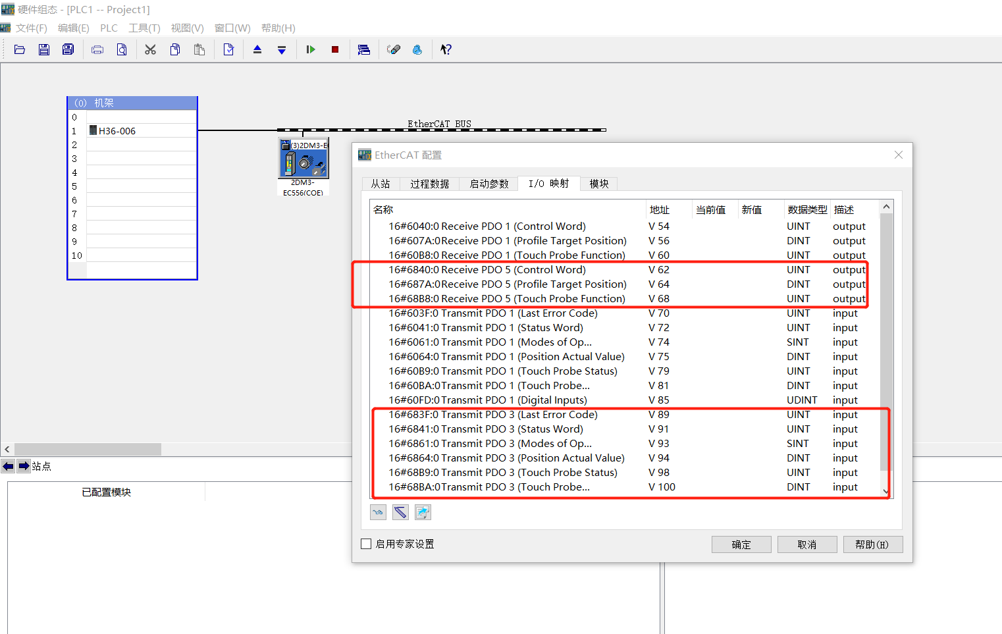This screenshot has height=634, width=1002.
Task: Click the 已配置模块 column header
Action: 107,492
